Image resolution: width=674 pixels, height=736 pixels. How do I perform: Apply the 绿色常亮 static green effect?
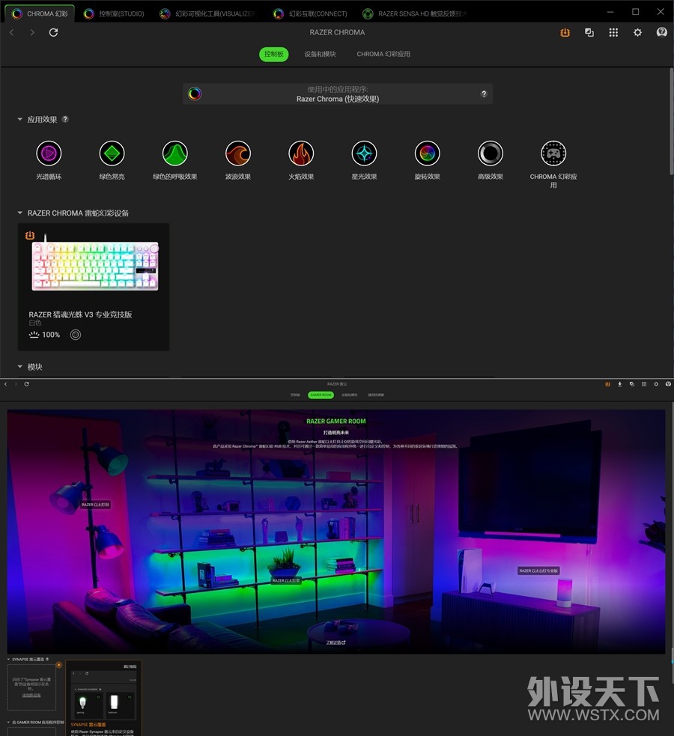112,153
